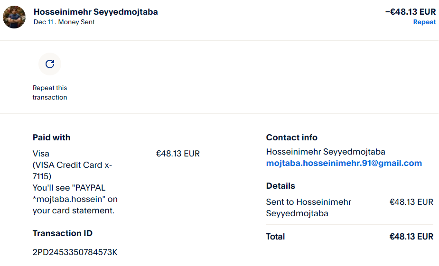
Task: Click the blue Repeat link
Action: (x=424, y=22)
